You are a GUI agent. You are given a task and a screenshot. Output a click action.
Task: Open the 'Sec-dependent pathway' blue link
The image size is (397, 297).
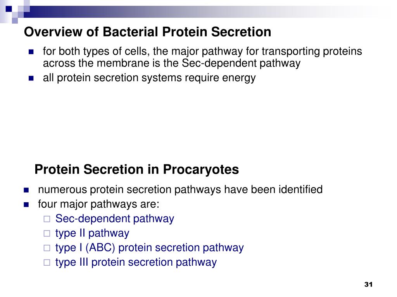115,219
